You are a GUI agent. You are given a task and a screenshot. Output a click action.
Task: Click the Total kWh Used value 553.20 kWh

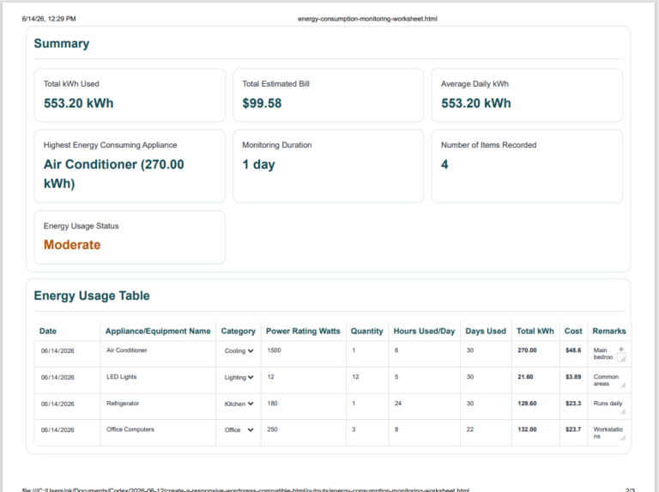pyautogui.click(x=79, y=103)
